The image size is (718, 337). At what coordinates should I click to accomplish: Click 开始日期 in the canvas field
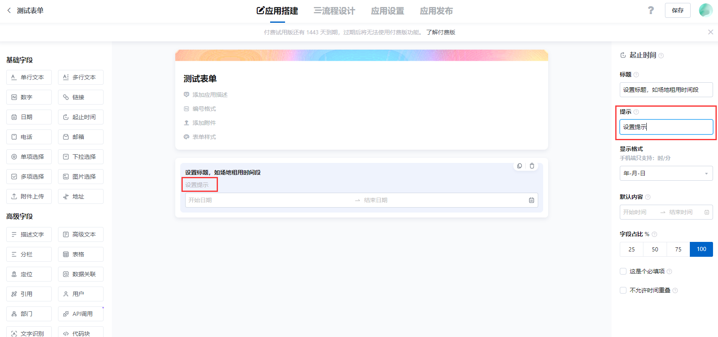click(200, 200)
